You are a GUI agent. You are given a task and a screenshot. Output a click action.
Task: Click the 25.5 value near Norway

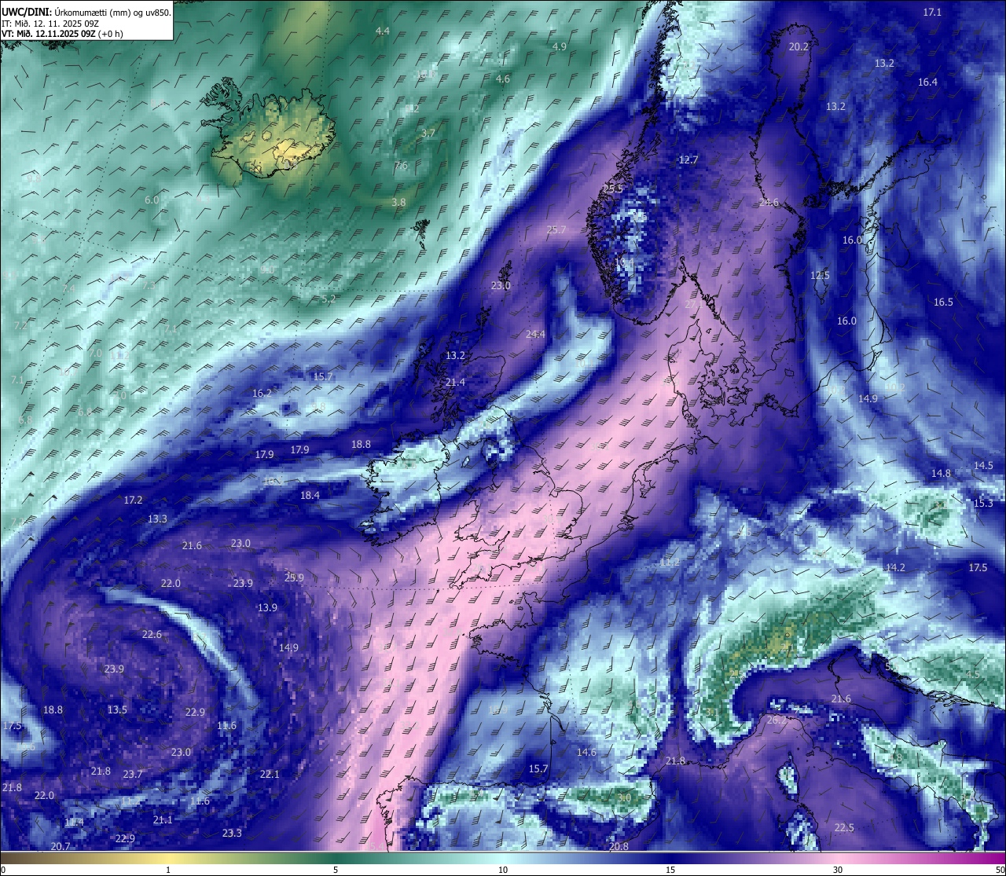pos(613,189)
